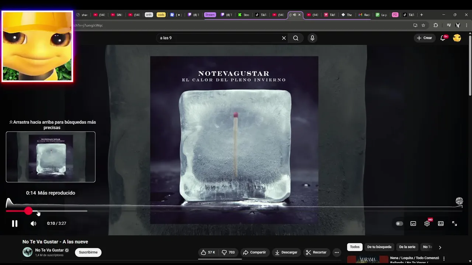Click the seek preview thumbnail
The image size is (472, 265).
(51, 157)
